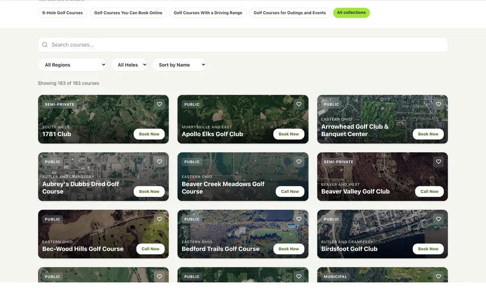Screen dimensions: 486x304
Task: Select Golf Courses for Outings and Events
Action: pyautogui.click(x=290, y=13)
